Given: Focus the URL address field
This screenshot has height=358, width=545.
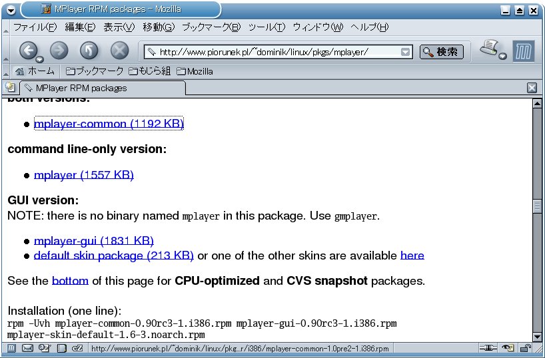Looking at the screenshot, I should 278,52.
